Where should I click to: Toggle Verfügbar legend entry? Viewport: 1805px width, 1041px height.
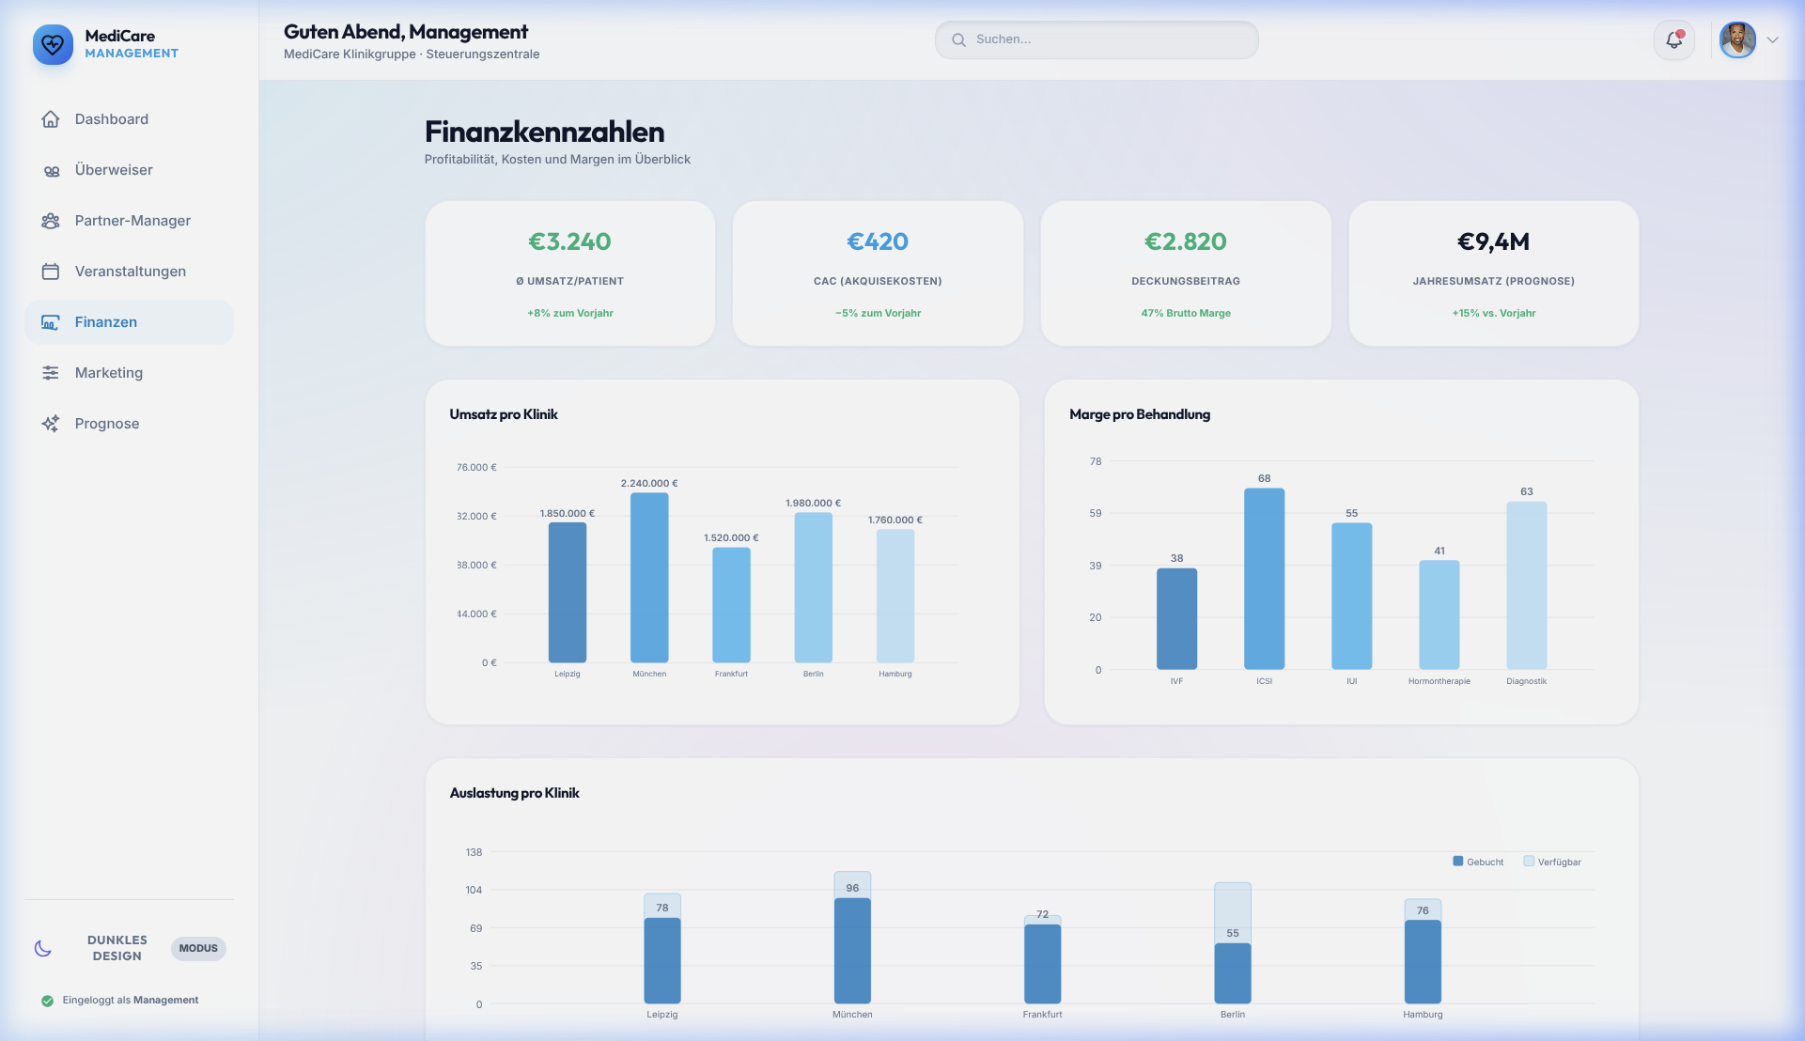point(1552,862)
